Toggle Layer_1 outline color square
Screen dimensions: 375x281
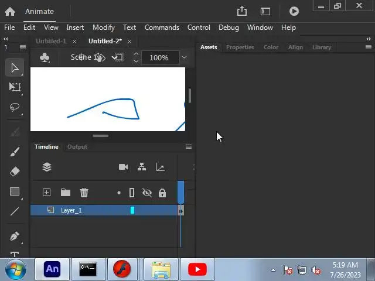pyautogui.click(x=132, y=210)
